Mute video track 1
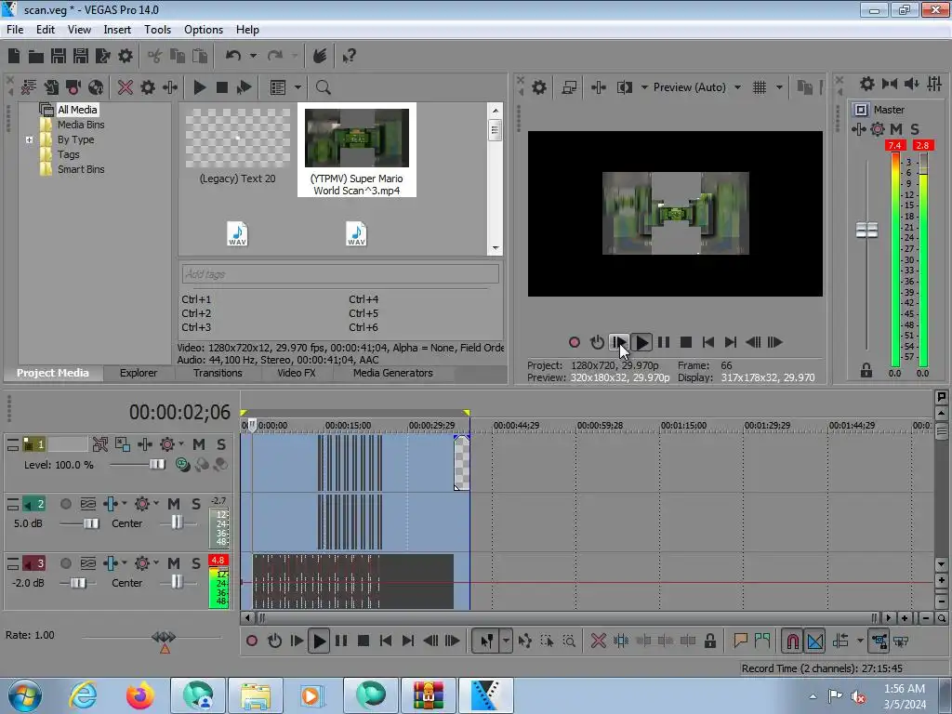 (x=199, y=444)
